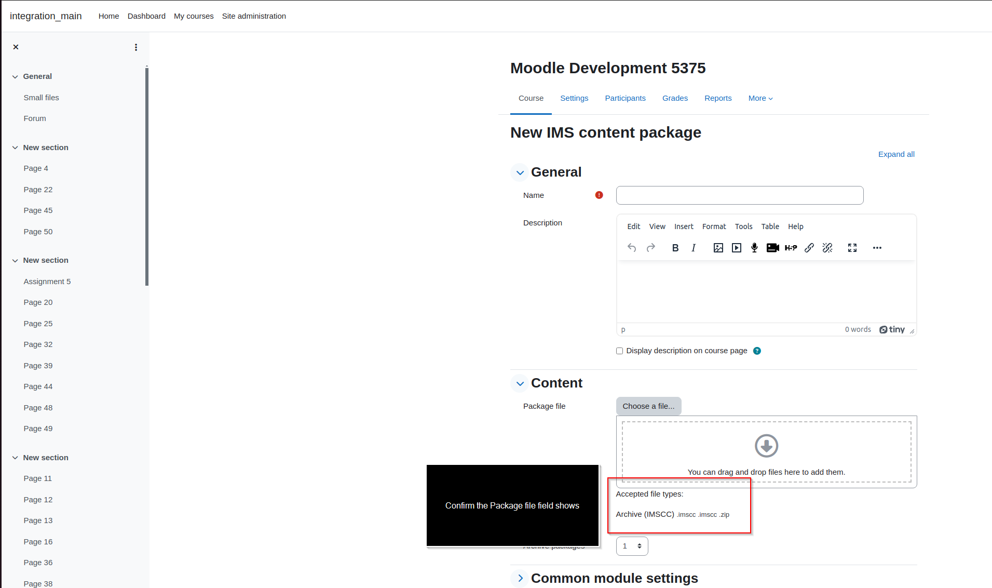The width and height of the screenshot is (992, 588).
Task: Open the editor's Table menu
Action: [x=770, y=226]
